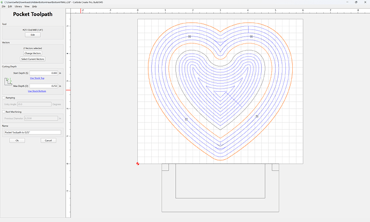Click the '#251 End Mill (1/4")' tool label
This screenshot has height=222, width=370.
33,30
